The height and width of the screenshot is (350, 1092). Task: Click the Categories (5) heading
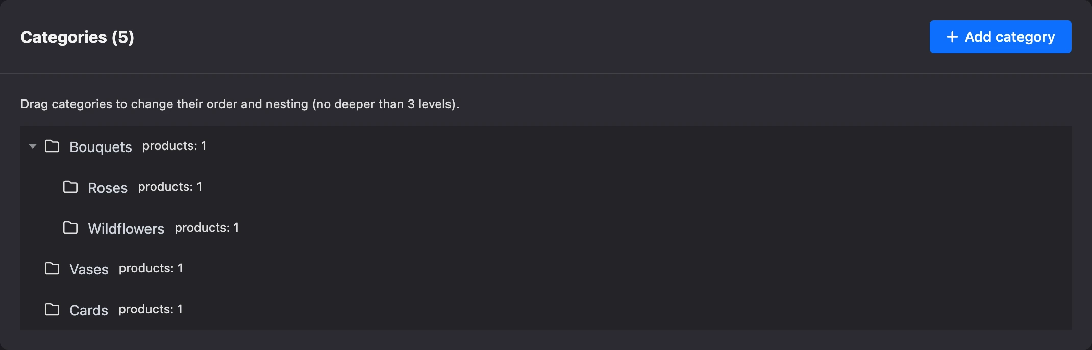click(78, 37)
